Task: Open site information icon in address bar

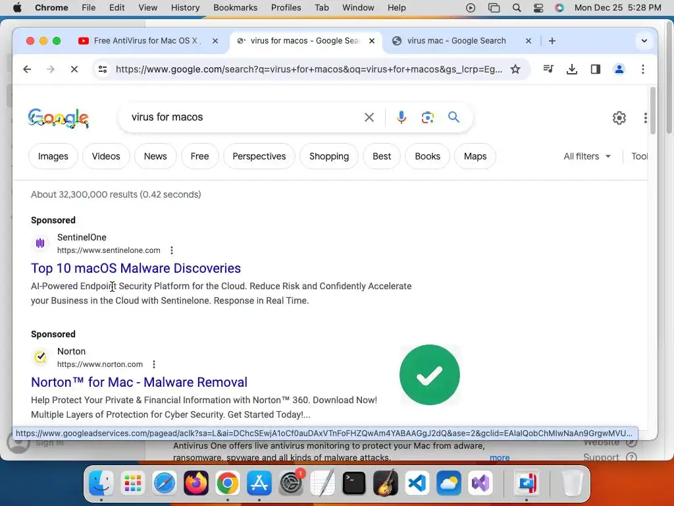Action: [103, 69]
